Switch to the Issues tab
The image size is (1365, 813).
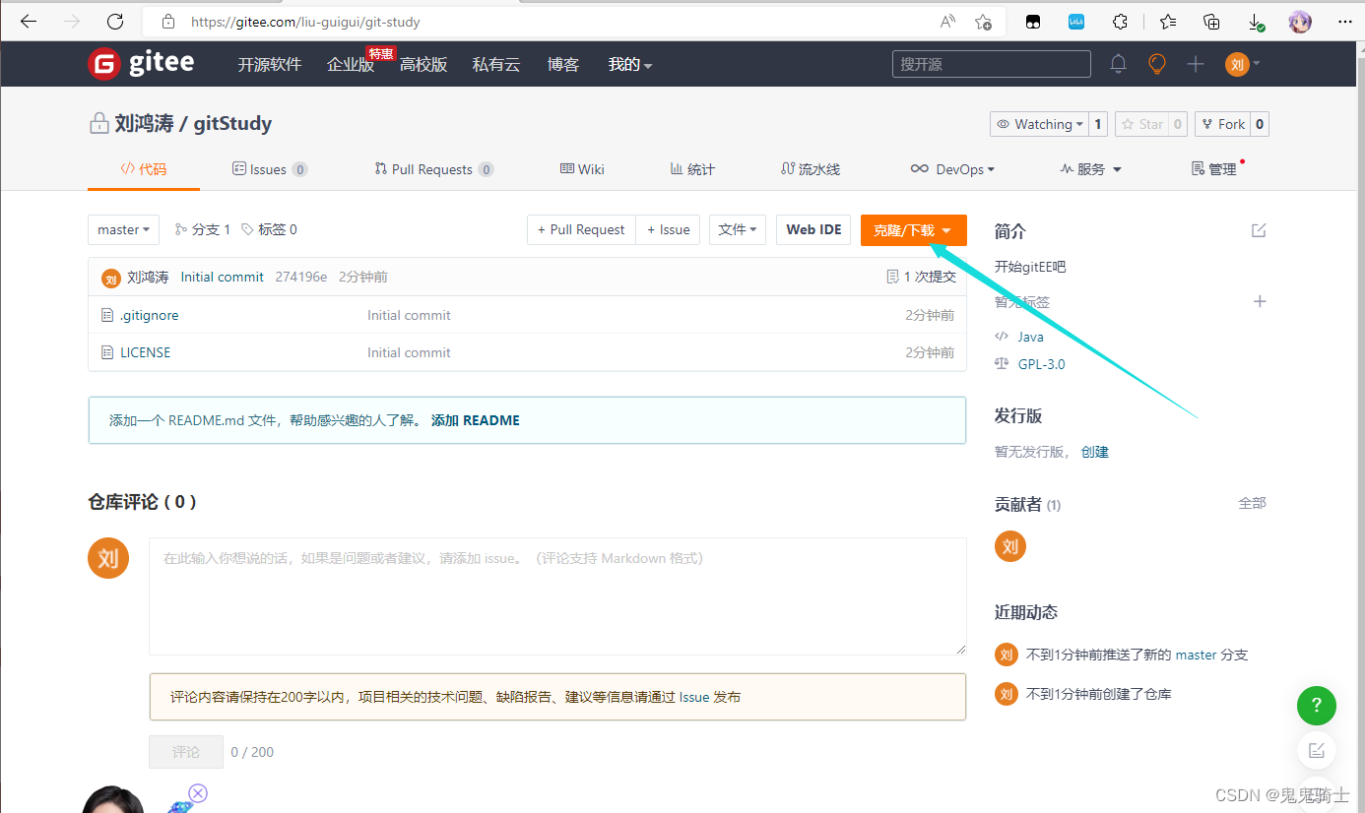point(270,169)
